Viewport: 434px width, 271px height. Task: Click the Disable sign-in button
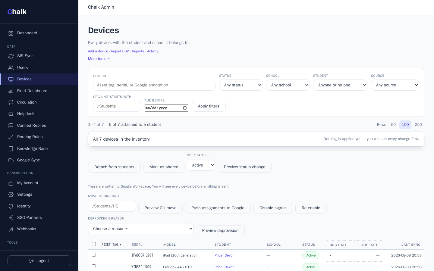coord(273,208)
